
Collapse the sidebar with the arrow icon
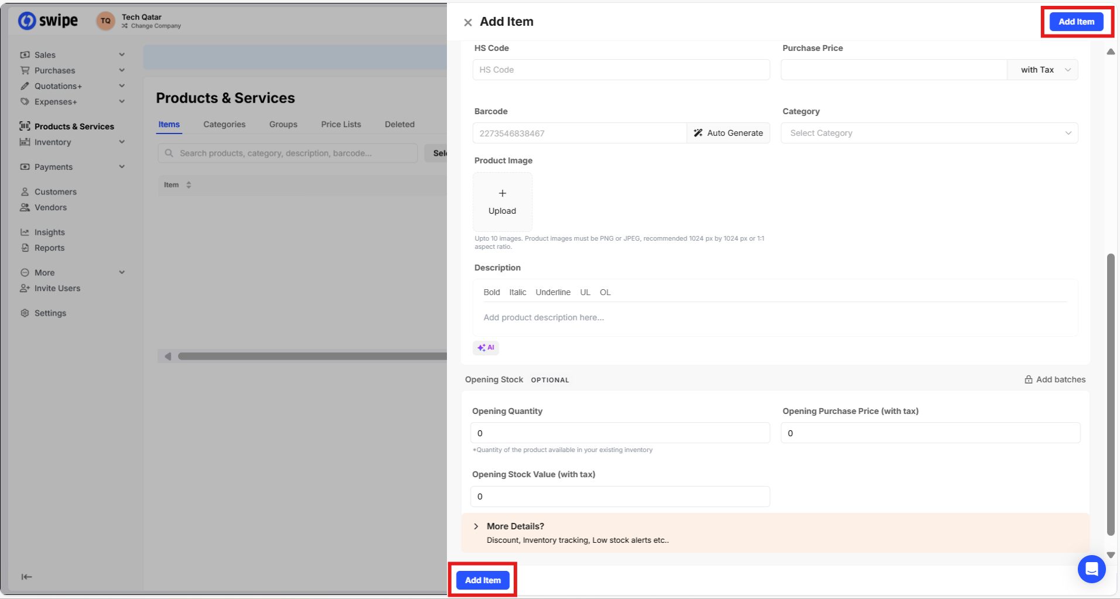(26, 577)
